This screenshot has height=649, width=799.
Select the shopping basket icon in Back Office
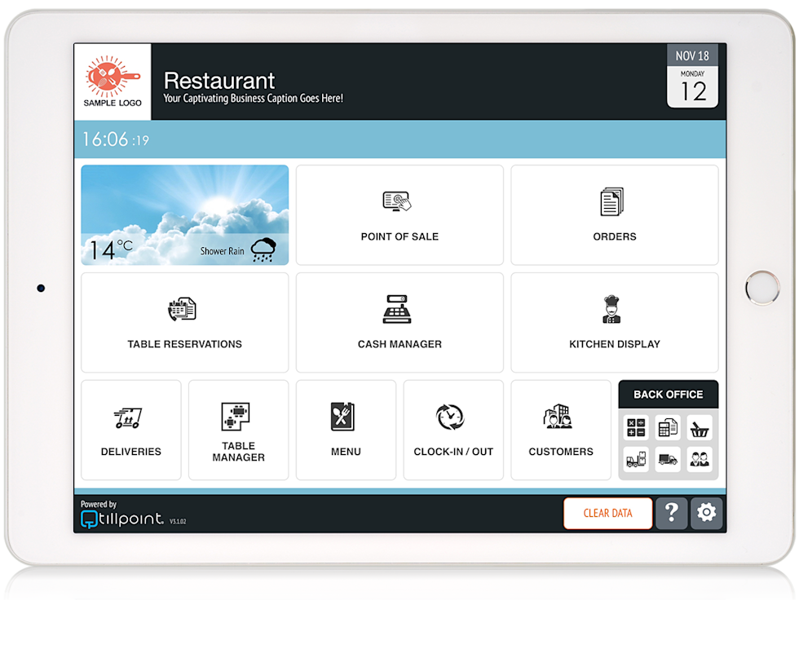point(700,426)
